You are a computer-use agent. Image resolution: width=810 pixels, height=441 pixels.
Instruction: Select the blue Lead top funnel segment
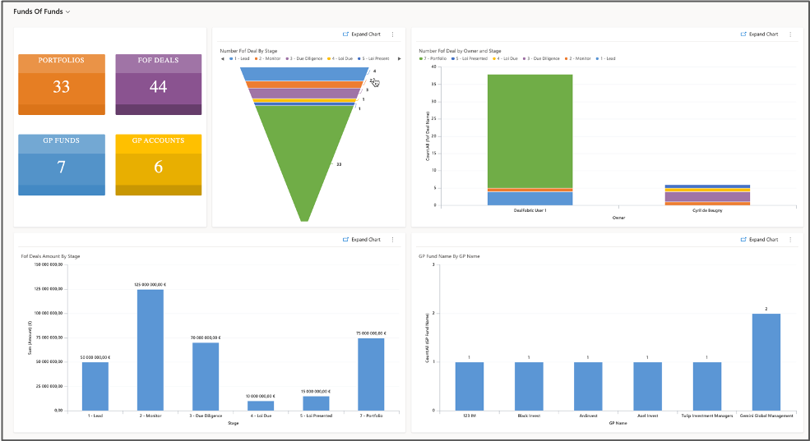pos(305,74)
